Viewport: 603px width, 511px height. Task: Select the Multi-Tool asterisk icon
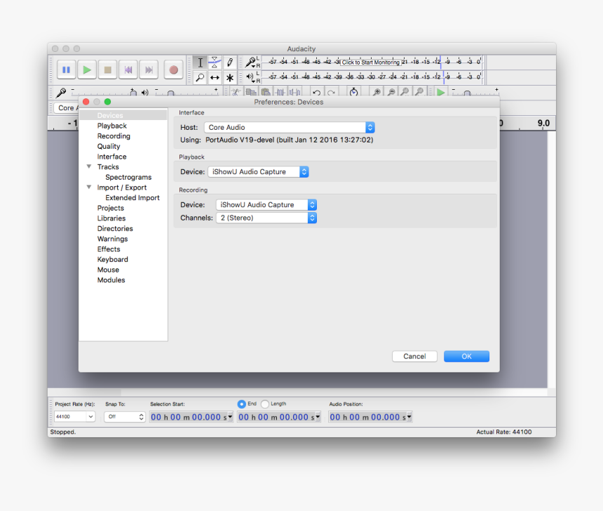tap(229, 77)
